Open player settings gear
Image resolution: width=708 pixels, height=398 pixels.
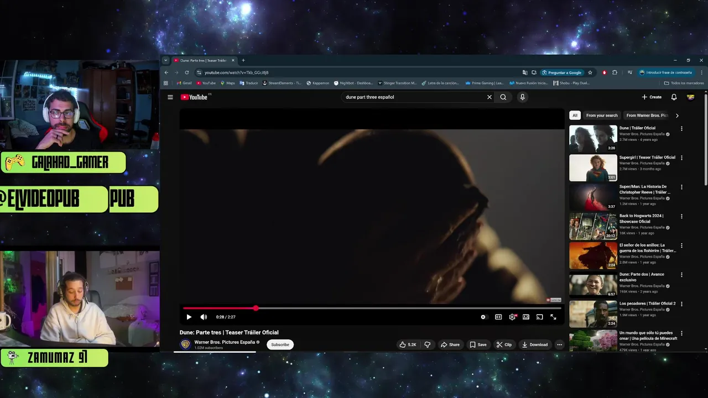point(512,317)
